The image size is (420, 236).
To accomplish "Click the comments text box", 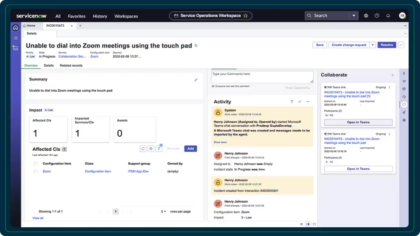I will [x=262, y=77].
